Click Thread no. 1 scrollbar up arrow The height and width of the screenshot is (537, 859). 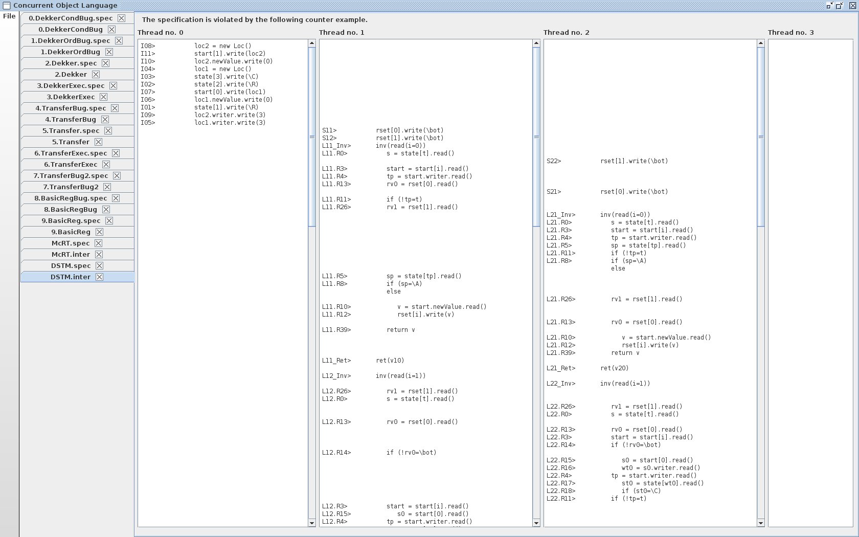coord(536,43)
